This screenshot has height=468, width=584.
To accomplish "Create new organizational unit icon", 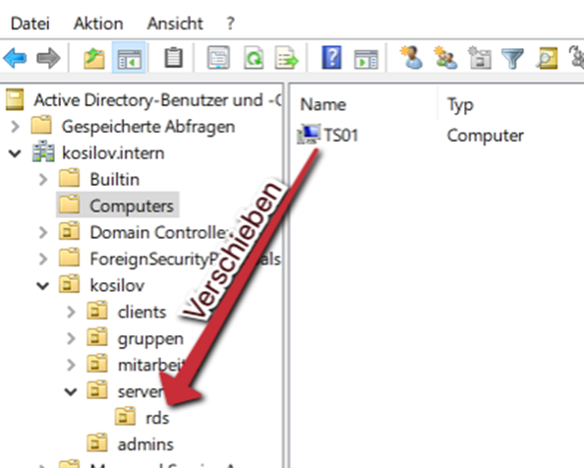I will 480,58.
